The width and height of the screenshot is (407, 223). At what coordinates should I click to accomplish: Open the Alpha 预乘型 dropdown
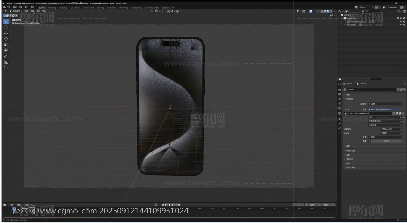coord(391,133)
